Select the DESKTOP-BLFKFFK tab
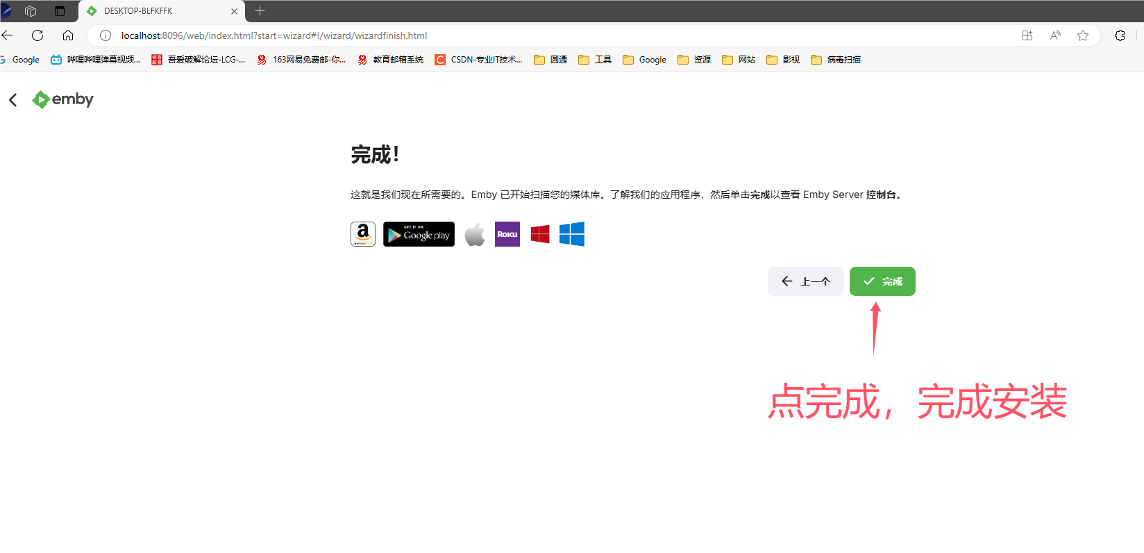 pyautogui.click(x=161, y=11)
